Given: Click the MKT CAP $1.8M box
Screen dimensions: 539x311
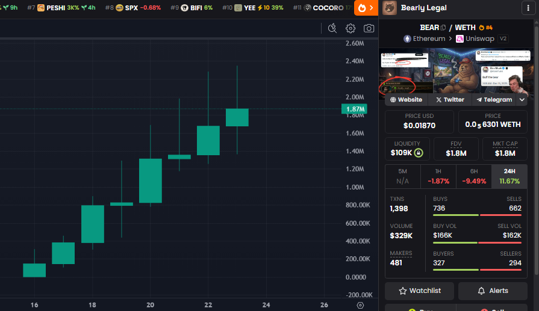Looking at the screenshot, I should coord(505,149).
